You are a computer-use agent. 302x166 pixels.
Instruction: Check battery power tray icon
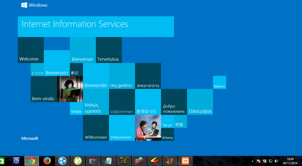[265, 161]
